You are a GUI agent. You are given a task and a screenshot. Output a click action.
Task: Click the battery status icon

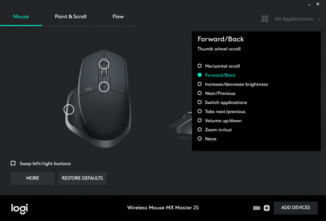pos(257,208)
